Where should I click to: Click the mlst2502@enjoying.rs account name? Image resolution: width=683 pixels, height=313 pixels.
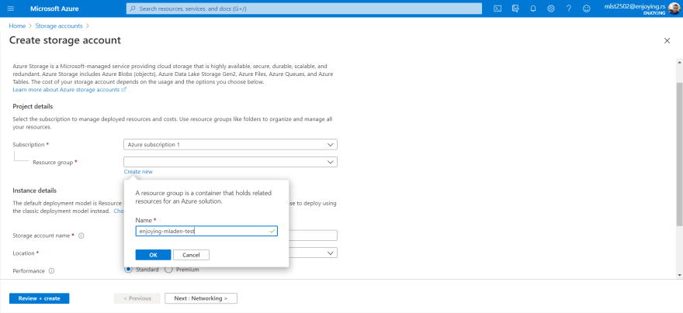(x=635, y=6)
